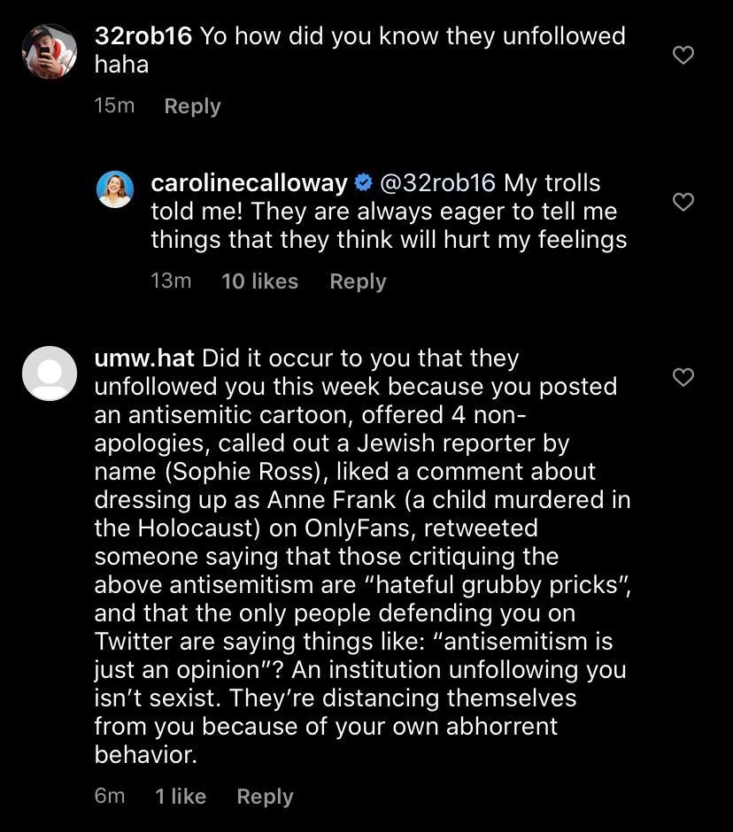Open the 1 like list
Screen dimensions: 733x832
[x=180, y=797]
